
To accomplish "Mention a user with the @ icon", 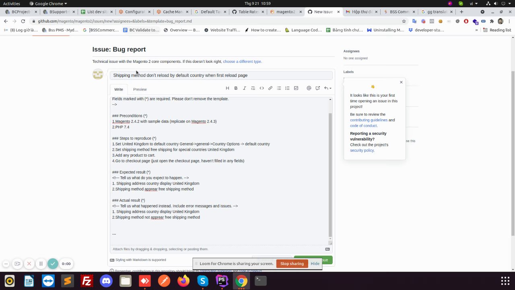I will 309,88.
